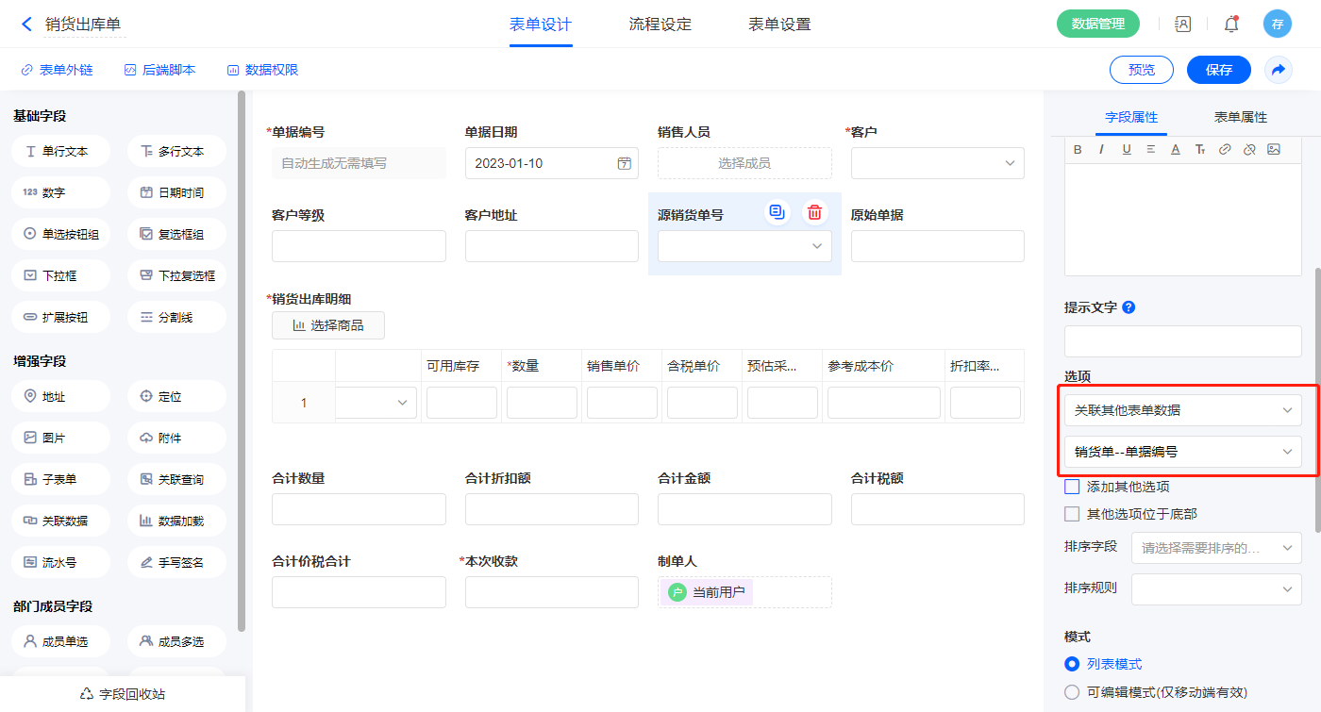Viewport: 1321px width, 712px height.
Task: Click the share arrow icon beside 保存
Action: pyautogui.click(x=1278, y=70)
